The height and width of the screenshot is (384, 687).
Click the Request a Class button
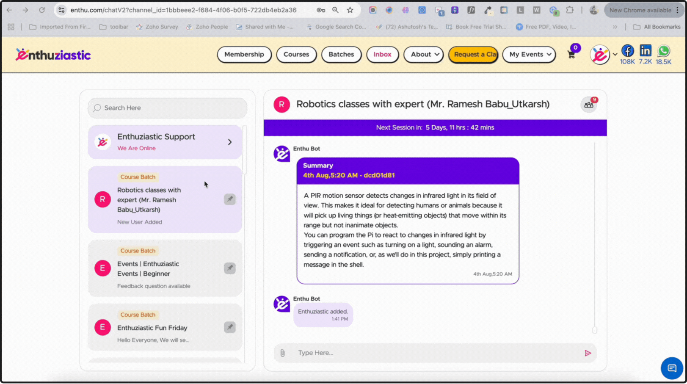(473, 55)
